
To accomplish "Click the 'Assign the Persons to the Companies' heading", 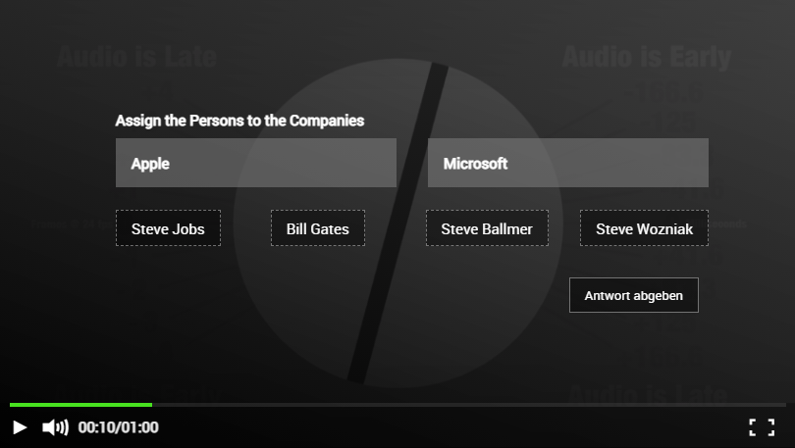I will click(x=239, y=121).
